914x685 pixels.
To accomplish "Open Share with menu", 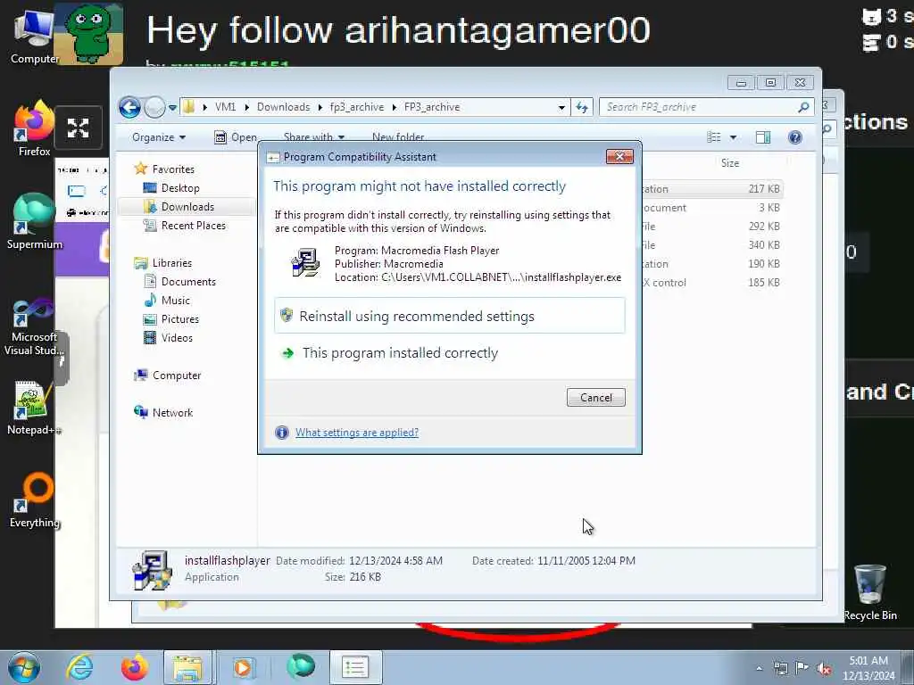I will point(313,137).
